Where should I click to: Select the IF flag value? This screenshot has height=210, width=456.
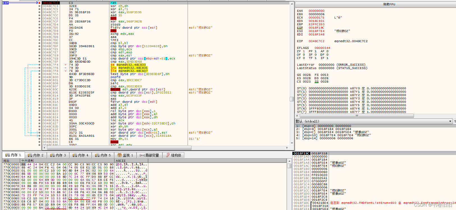tap(327, 58)
